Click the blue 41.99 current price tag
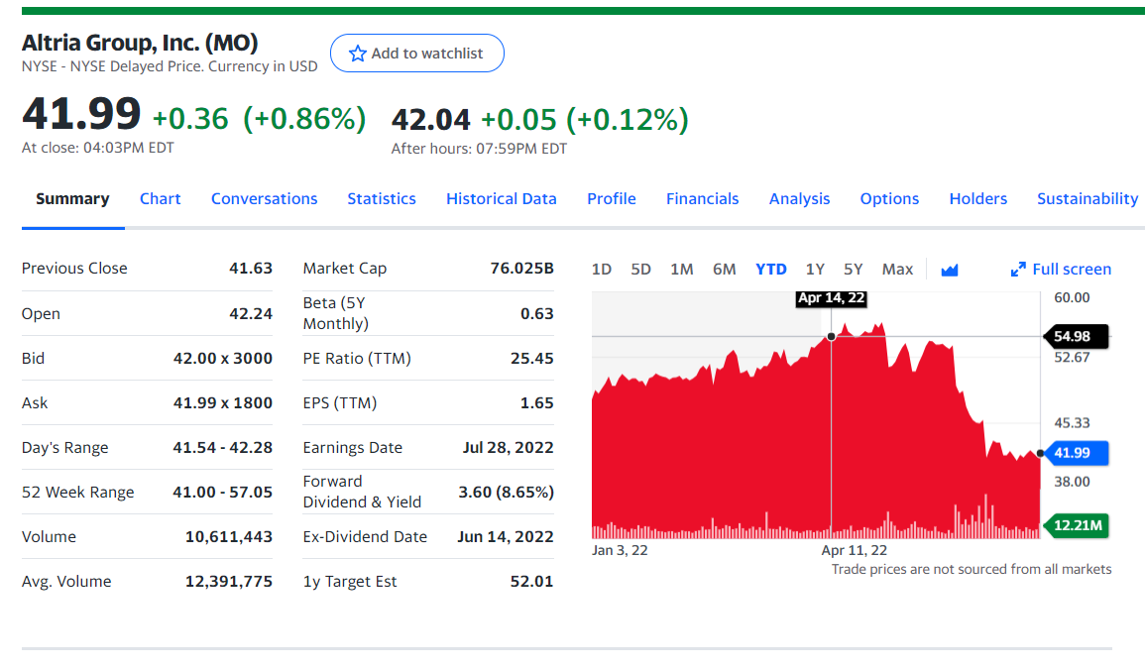Image resolution: width=1145 pixels, height=669 pixels. tap(1076, 453)
